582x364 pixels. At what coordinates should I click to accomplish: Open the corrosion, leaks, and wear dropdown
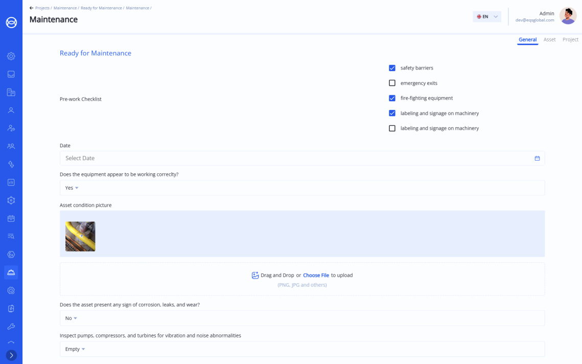(x=71, y=318)
